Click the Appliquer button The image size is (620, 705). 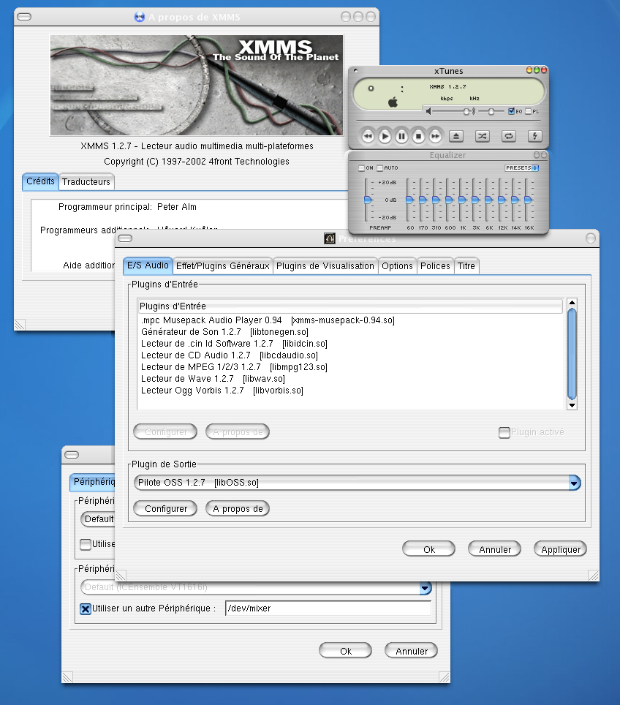click(560, 549)
